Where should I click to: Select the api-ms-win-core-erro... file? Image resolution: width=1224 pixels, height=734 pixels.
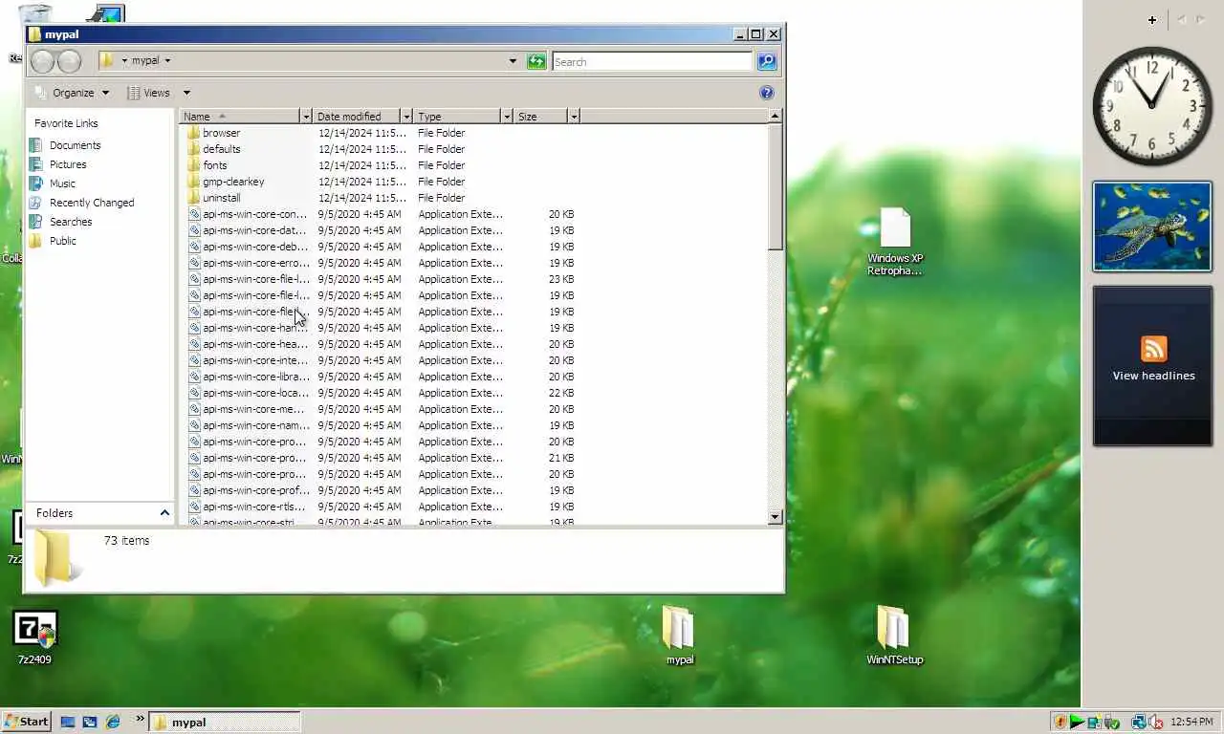249,263
